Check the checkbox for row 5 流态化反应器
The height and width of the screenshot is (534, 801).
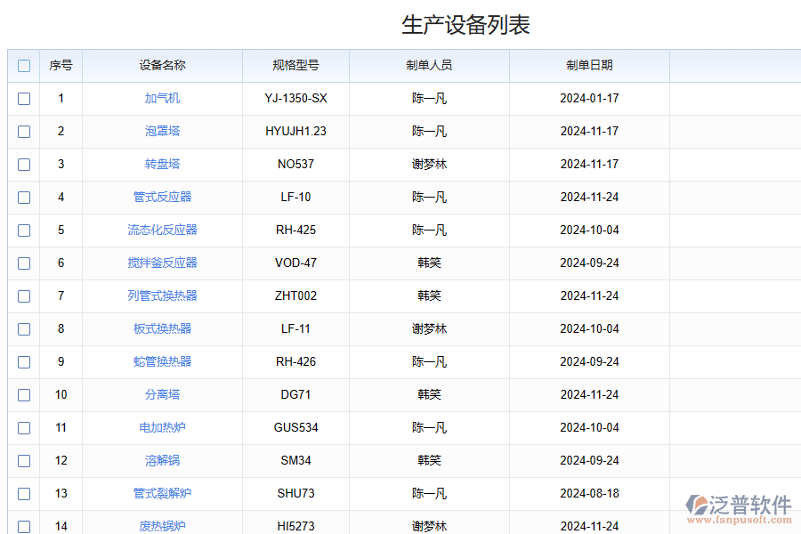pyautogui.click(x=23, y=230)
